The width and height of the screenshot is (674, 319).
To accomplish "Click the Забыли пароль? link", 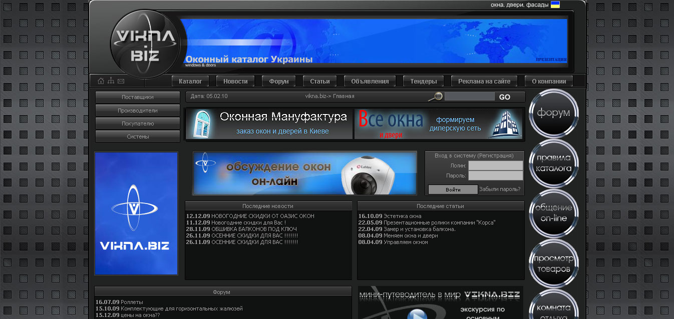I will pos(500,189).
